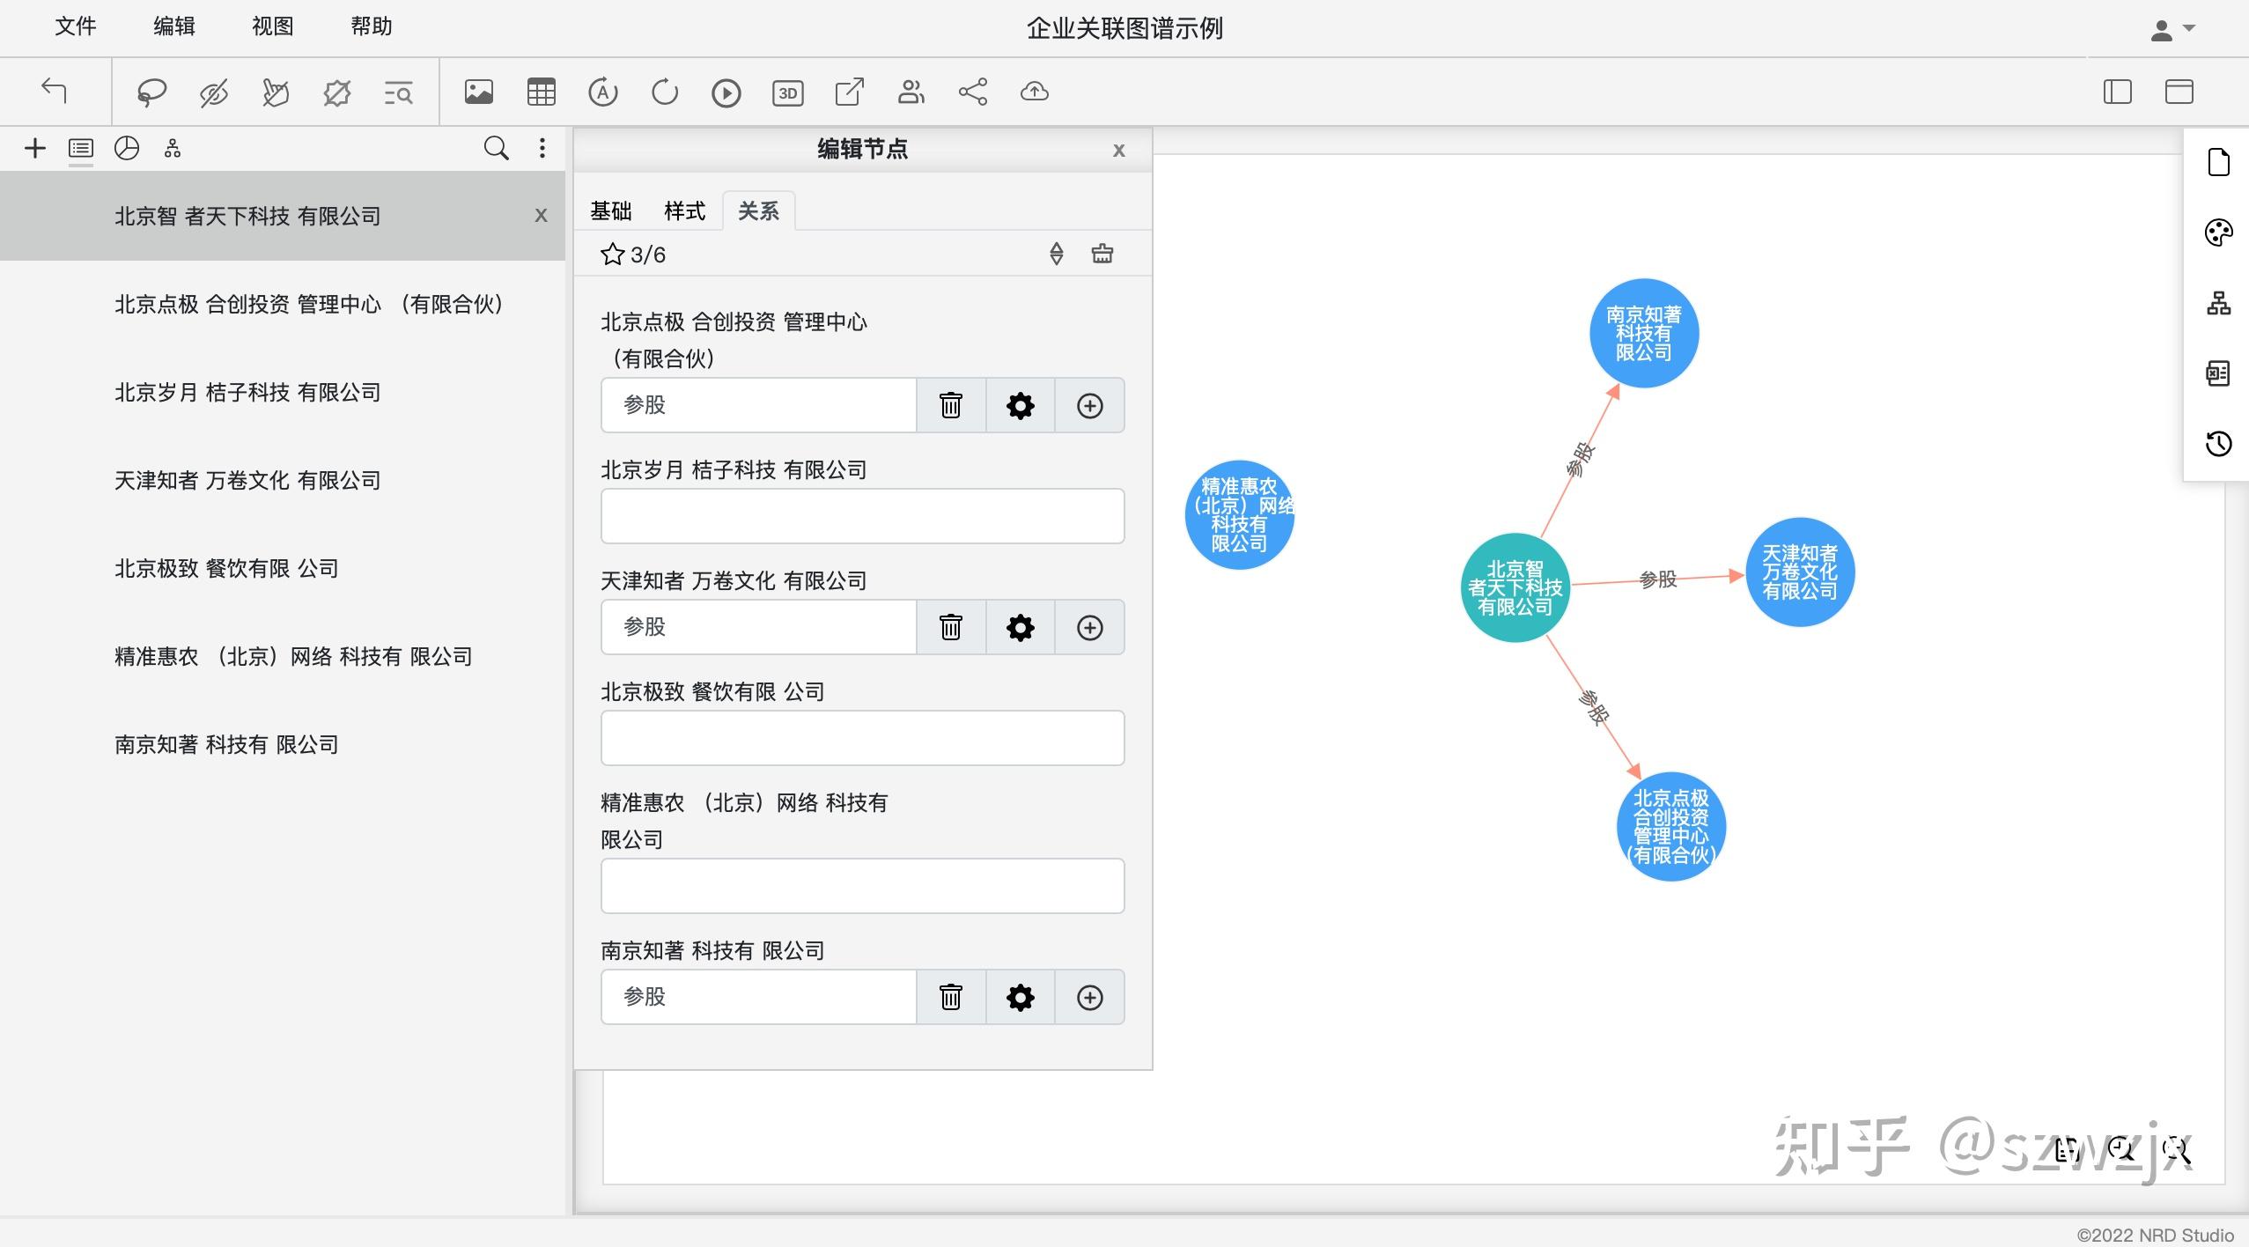
Task: Click the cloud upload icon
Action: [x=1034, y=92]
